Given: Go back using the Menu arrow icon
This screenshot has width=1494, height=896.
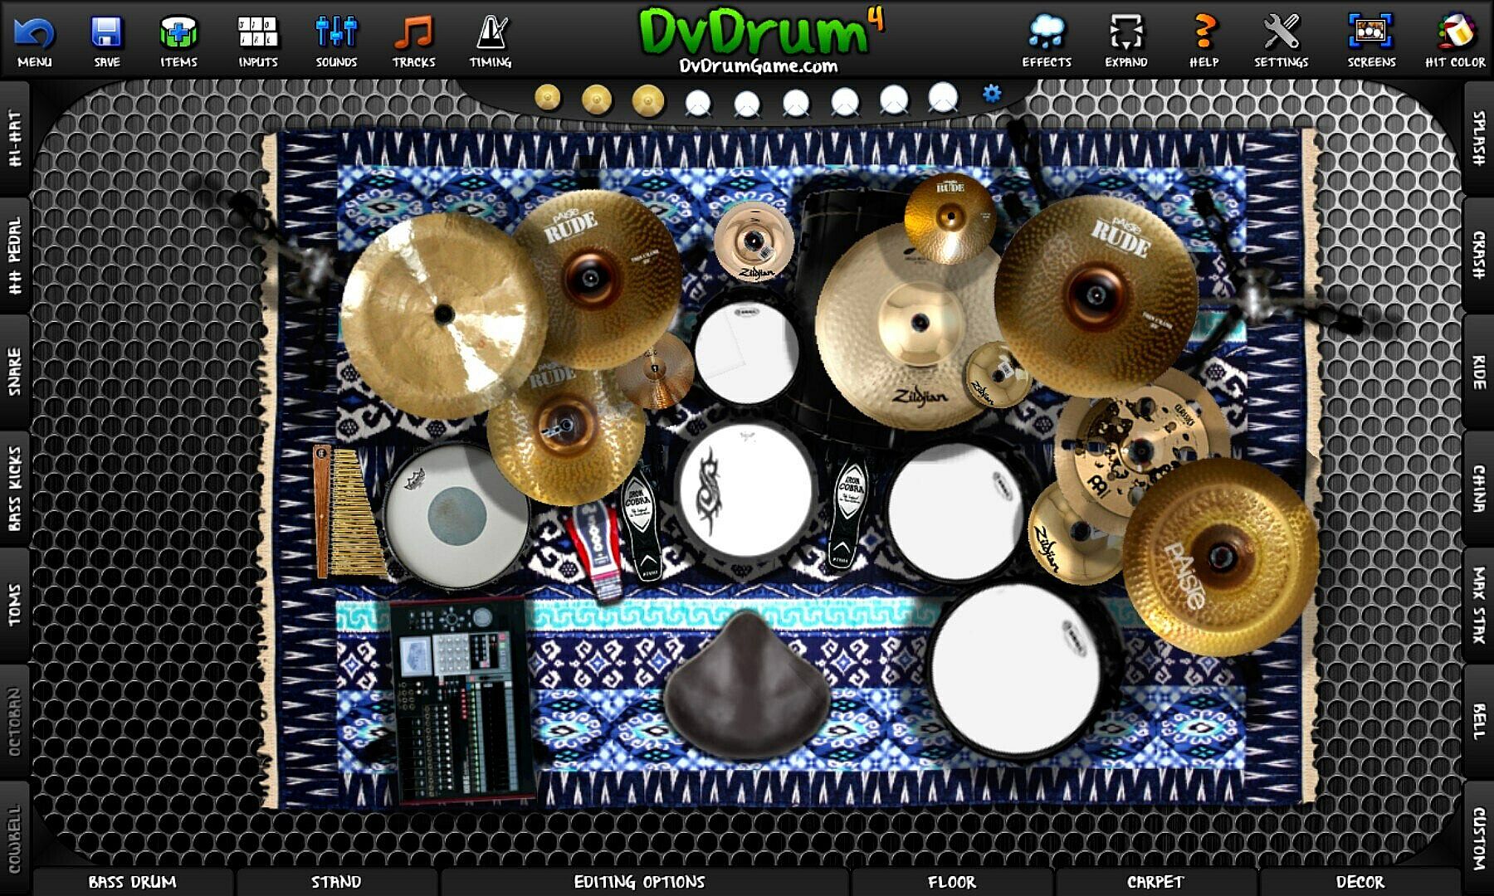Looking at the screenshot, I should [x=34, y=33].
